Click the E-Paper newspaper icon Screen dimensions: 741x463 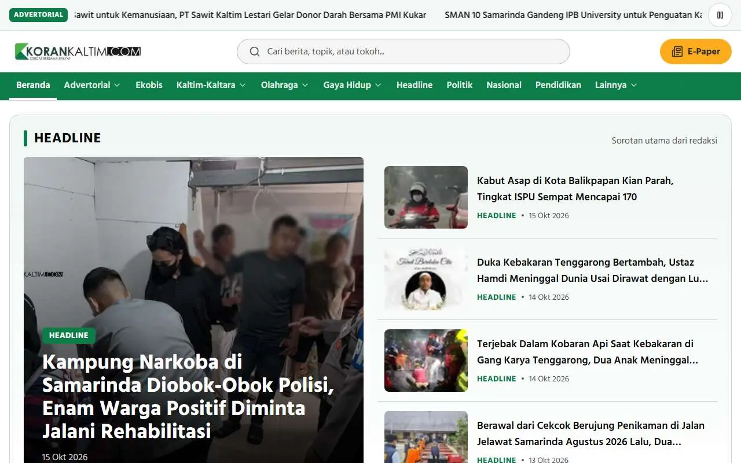click(677, 52)
